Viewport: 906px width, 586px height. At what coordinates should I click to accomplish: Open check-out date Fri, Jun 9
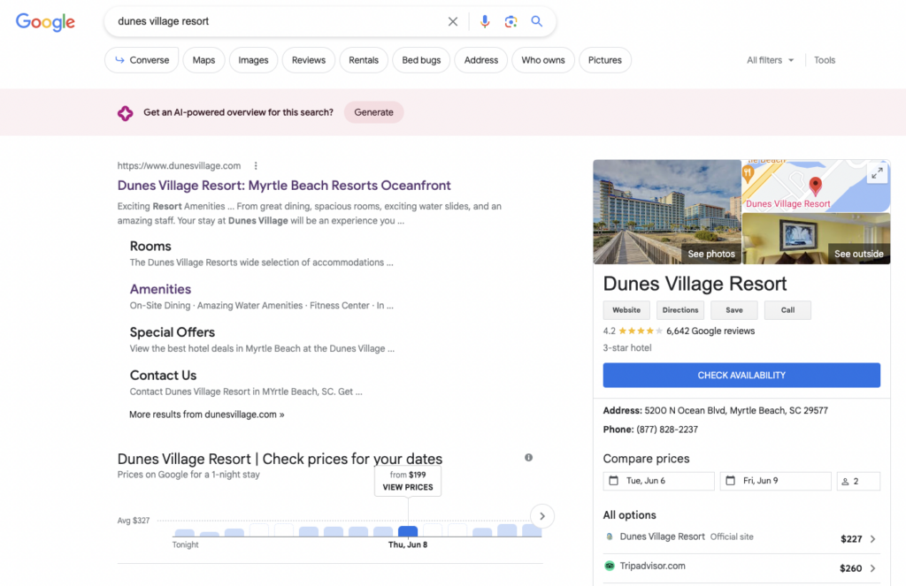click(x=775, y=481)
